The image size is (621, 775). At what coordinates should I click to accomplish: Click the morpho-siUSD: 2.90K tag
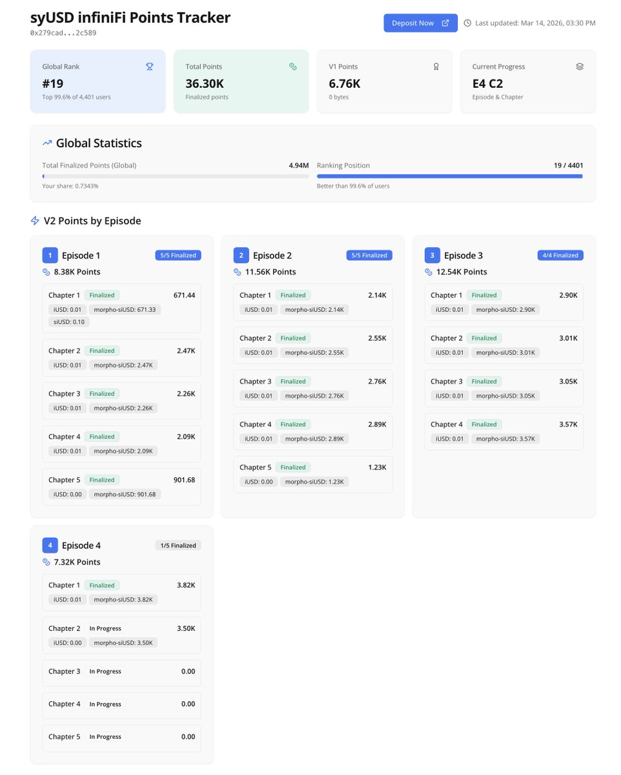point(505,309)
